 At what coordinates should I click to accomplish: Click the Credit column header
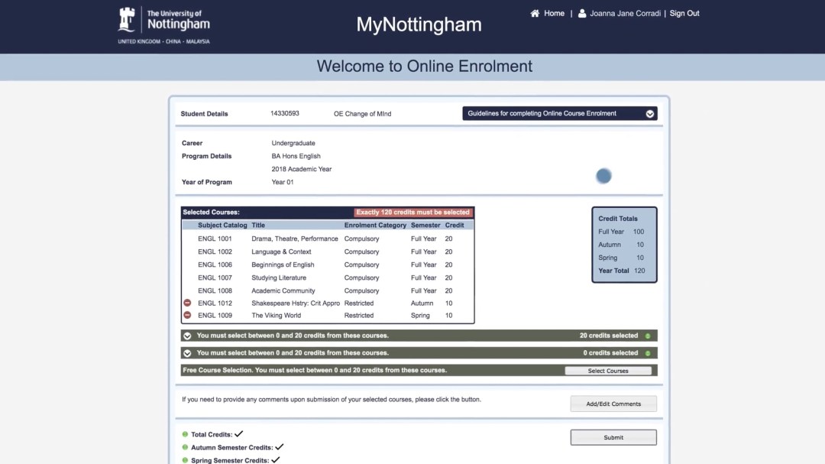pos(454,225)
